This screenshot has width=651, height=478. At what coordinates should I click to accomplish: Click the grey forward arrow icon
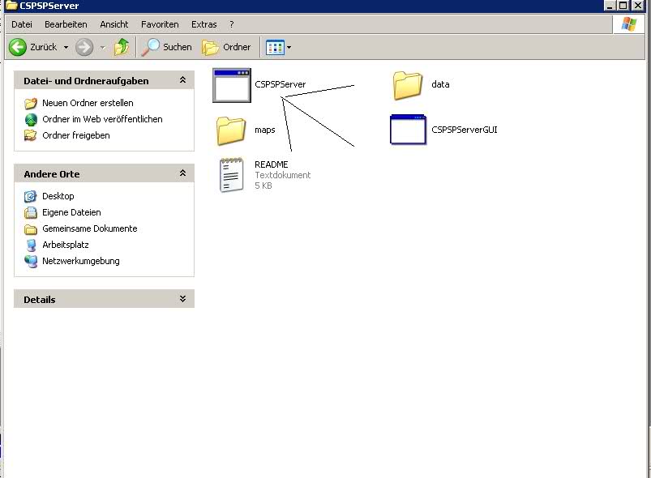(84, 47)
